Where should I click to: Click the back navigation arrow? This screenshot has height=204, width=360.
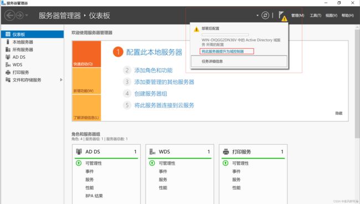(9, 16)
